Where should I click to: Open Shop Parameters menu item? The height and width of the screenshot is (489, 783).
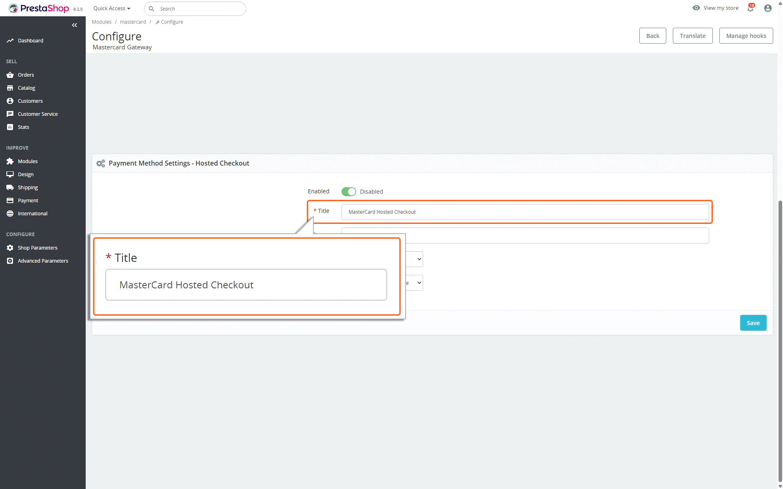click(x=38, y=248)
